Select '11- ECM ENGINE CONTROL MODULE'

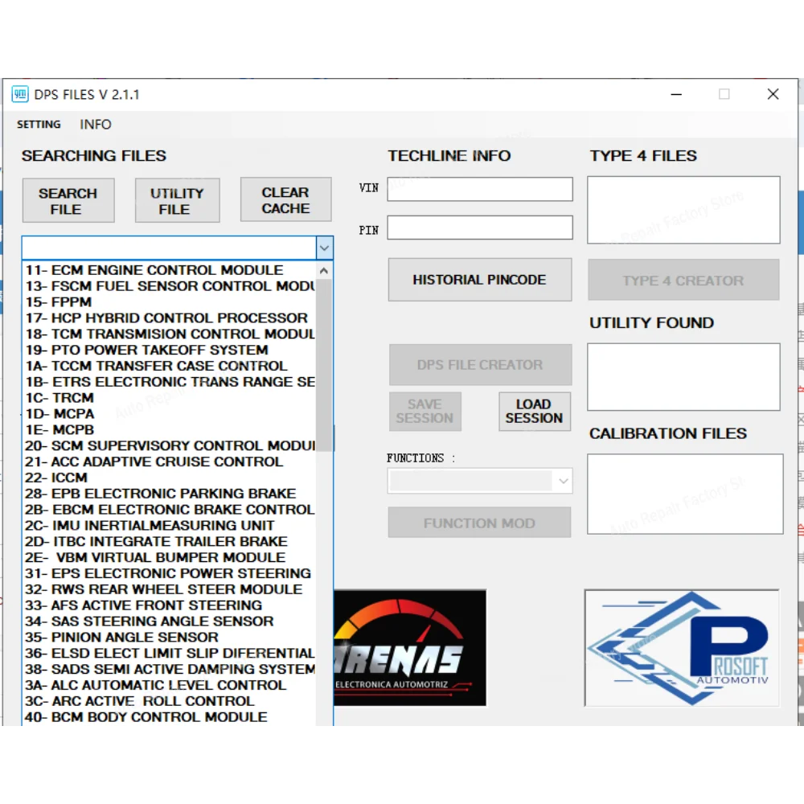(169, 270)
